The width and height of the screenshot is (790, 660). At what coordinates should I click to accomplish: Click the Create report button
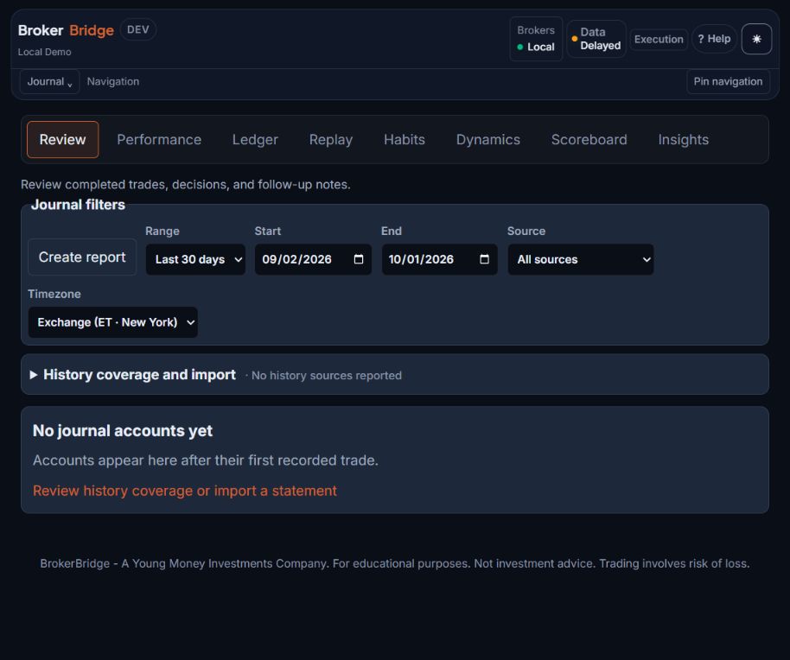pyautogui.click(x=82, y=257)
